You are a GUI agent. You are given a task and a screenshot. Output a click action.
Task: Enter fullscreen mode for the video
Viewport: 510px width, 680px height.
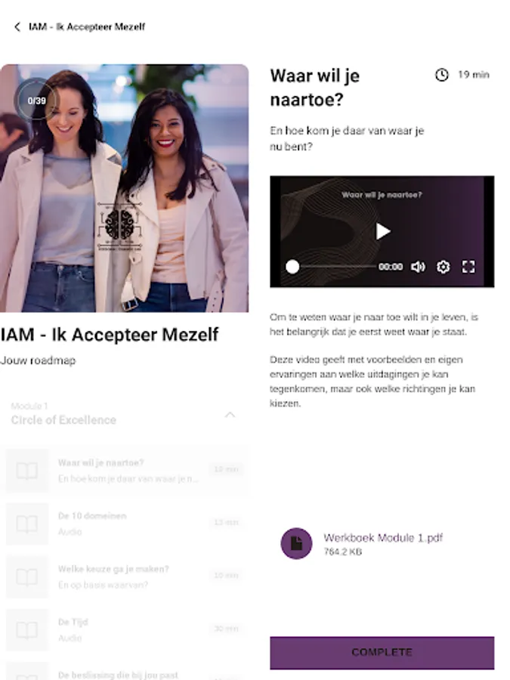pos(468,267)
